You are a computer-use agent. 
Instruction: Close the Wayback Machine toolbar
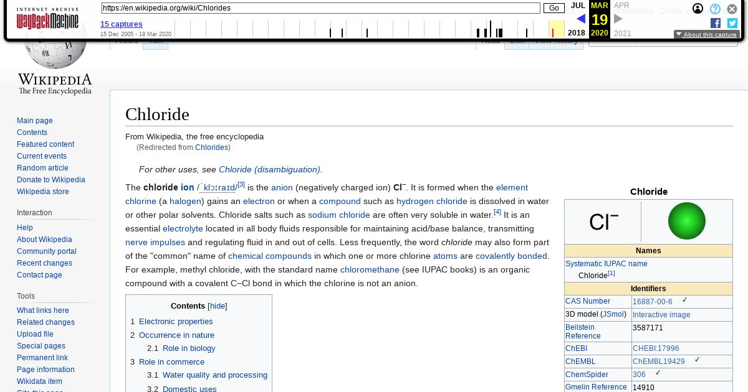click(732, 9)
